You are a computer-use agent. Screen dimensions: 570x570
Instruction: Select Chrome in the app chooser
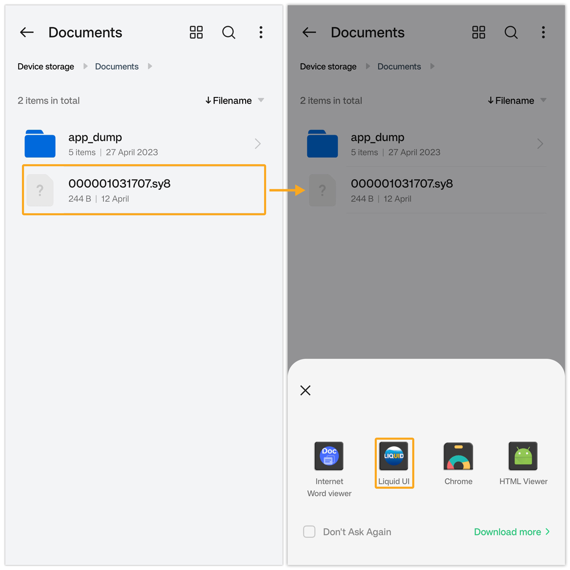point(458,457)
